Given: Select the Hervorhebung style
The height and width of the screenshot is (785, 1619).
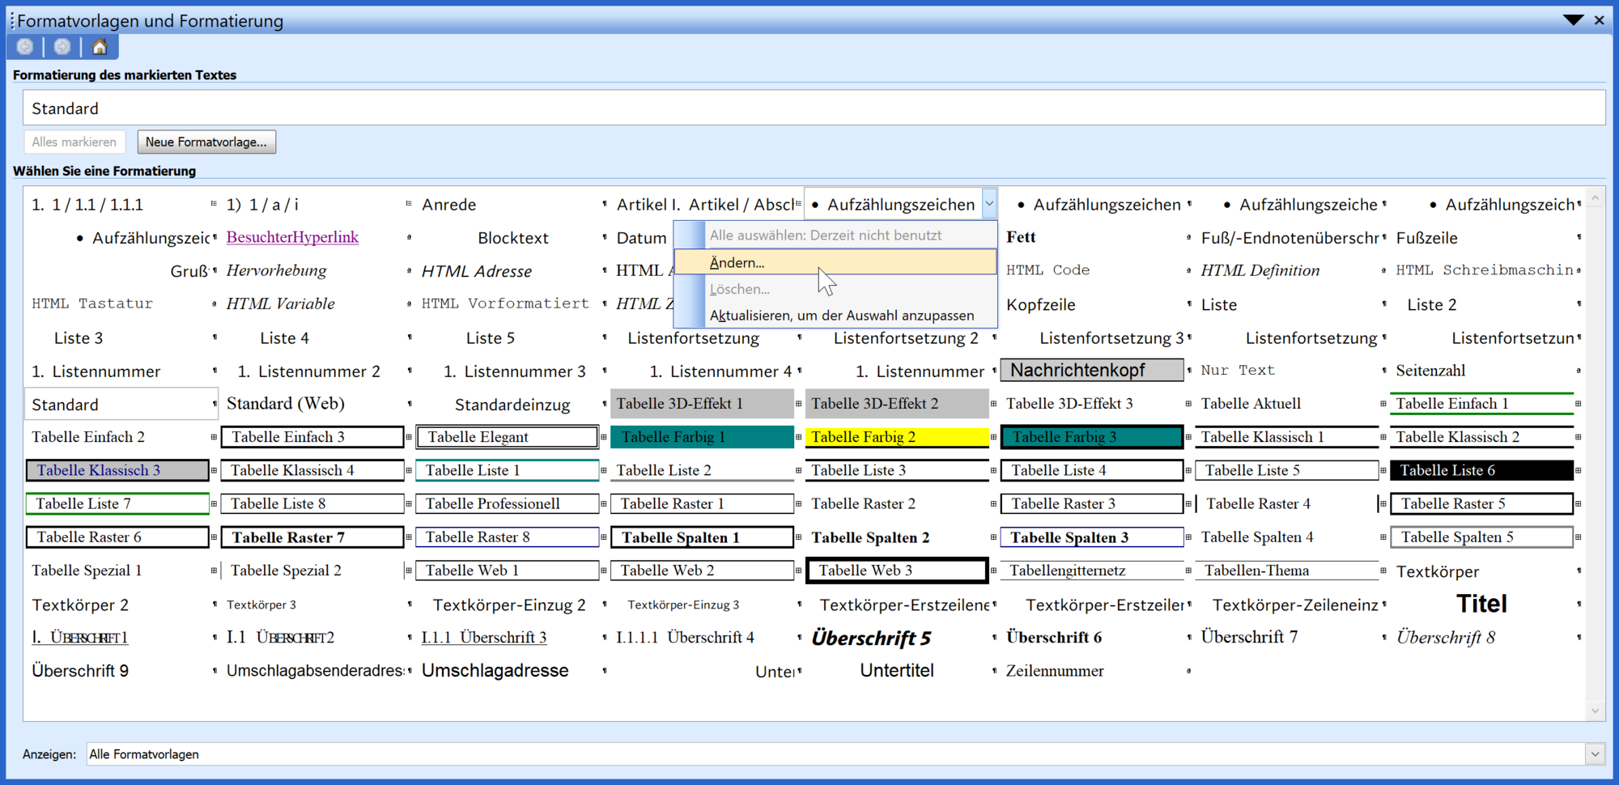Looking at the screenshot, I should 276,270.
